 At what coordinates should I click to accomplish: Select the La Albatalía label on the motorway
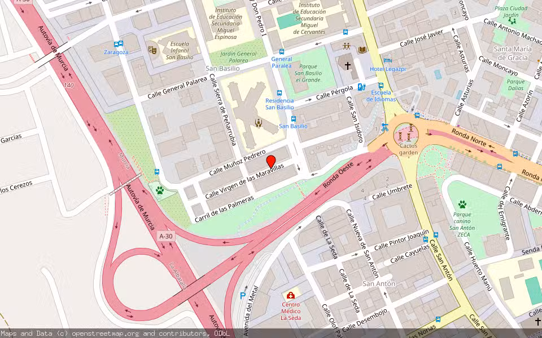(x=178, y=276)
